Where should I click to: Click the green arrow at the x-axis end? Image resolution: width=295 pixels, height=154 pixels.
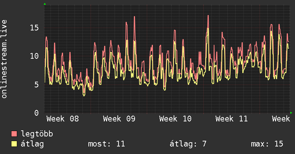click(x=291, y=113)
